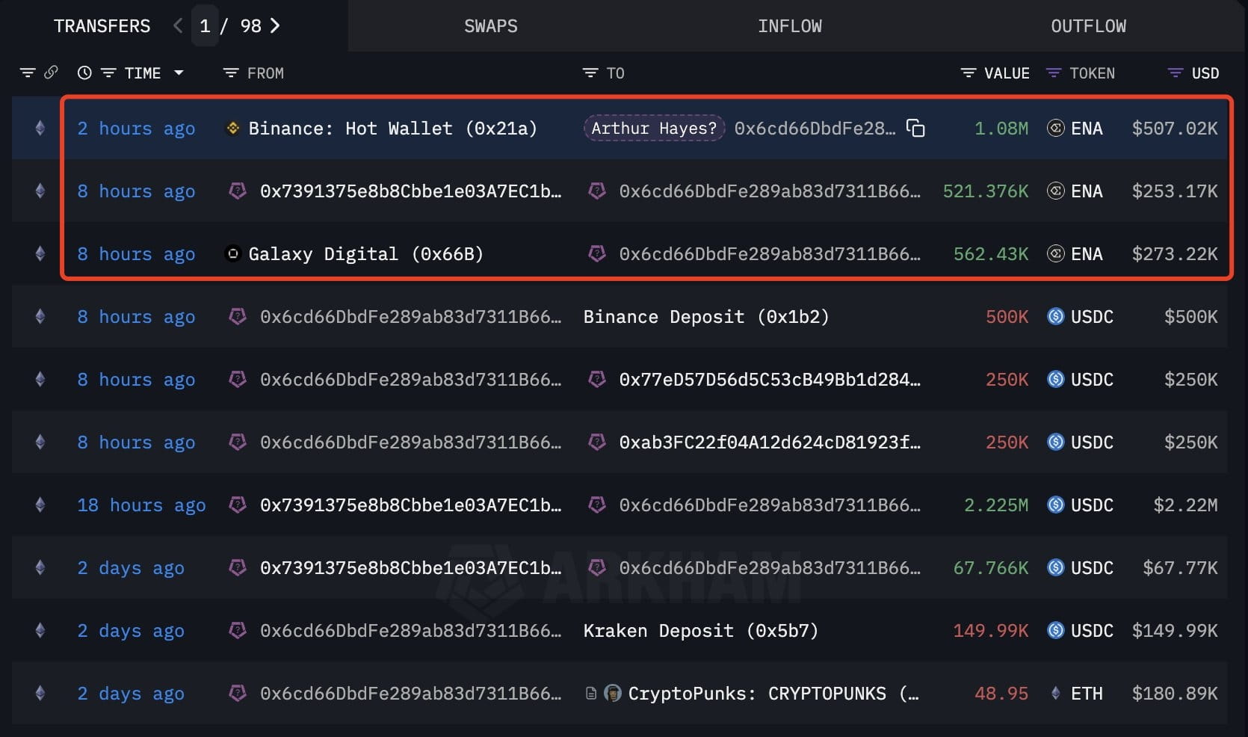
Task: Click the CryptoPunks avatar icon
Action: click(x=613, y=694)
